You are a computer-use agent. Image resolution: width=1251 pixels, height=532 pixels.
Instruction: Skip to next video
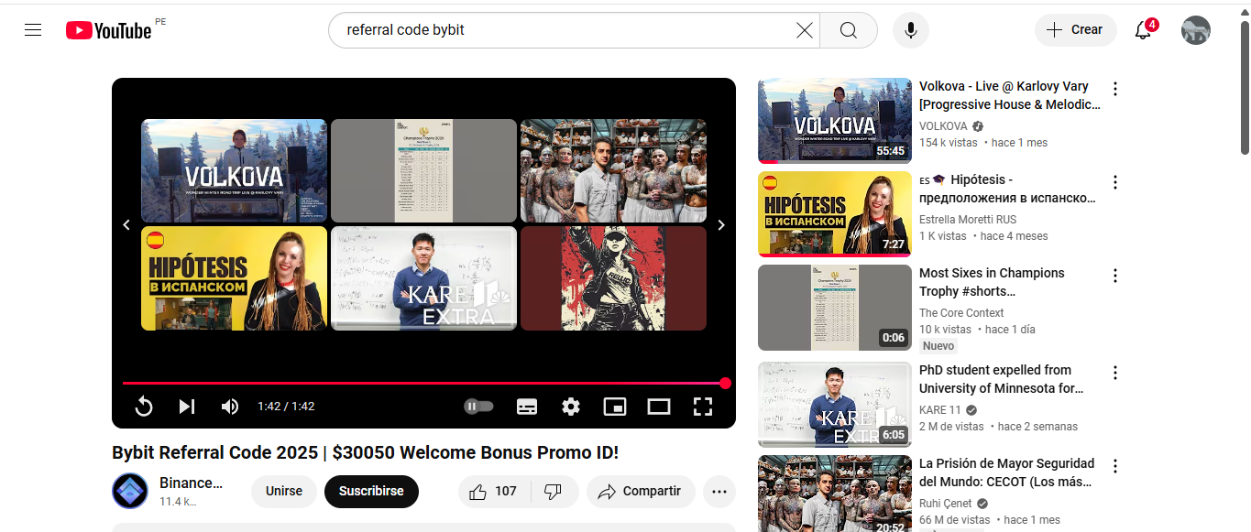click(x=187, y=407)
